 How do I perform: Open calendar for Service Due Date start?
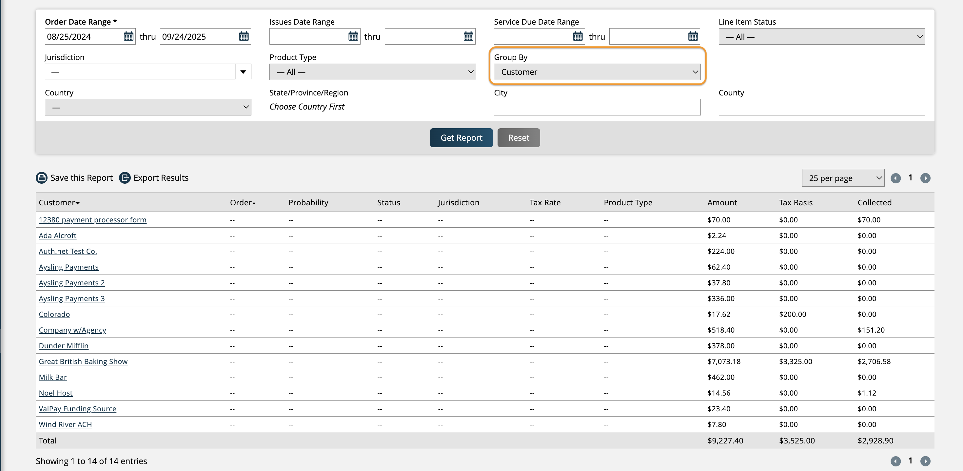(578, 36)
